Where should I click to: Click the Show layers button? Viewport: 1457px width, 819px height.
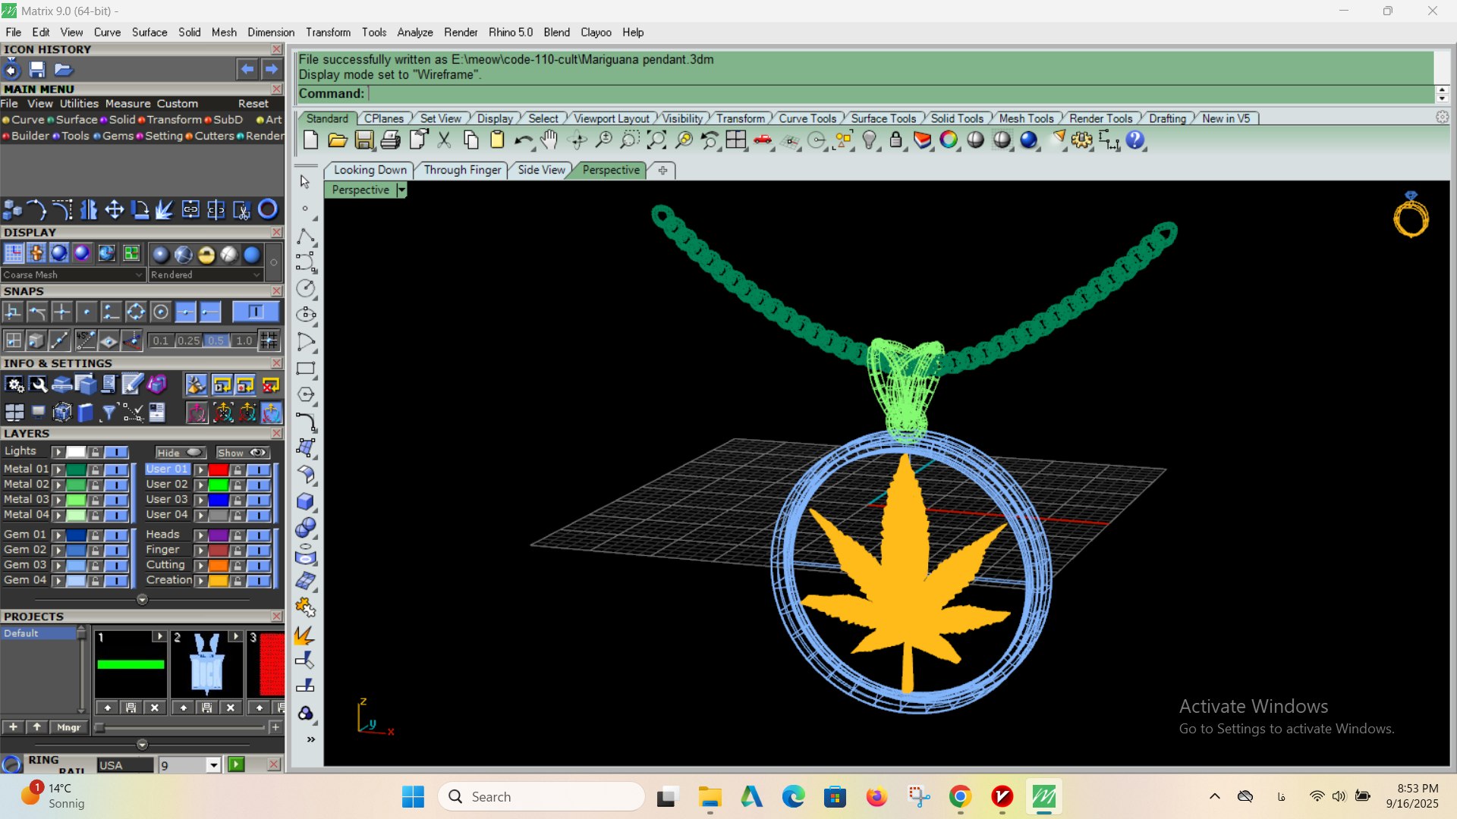tap(243, 453)
